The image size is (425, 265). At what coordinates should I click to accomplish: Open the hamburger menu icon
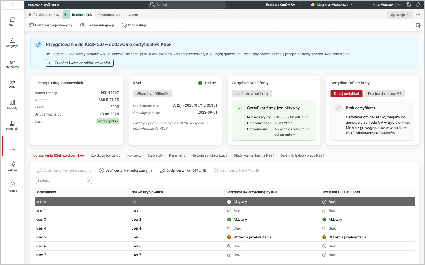point(12,5)
